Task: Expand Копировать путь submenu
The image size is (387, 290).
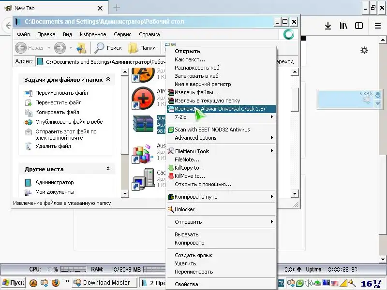Action: 221,197
